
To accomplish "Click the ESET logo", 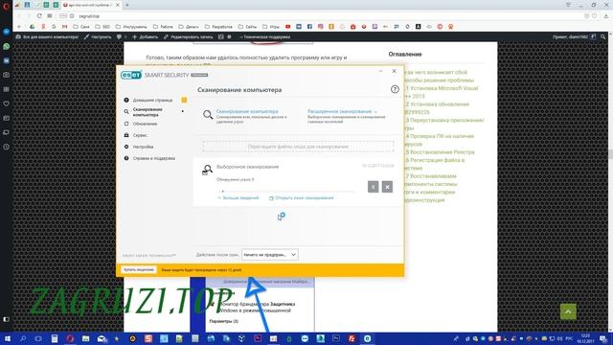I will tap(131, 75).
